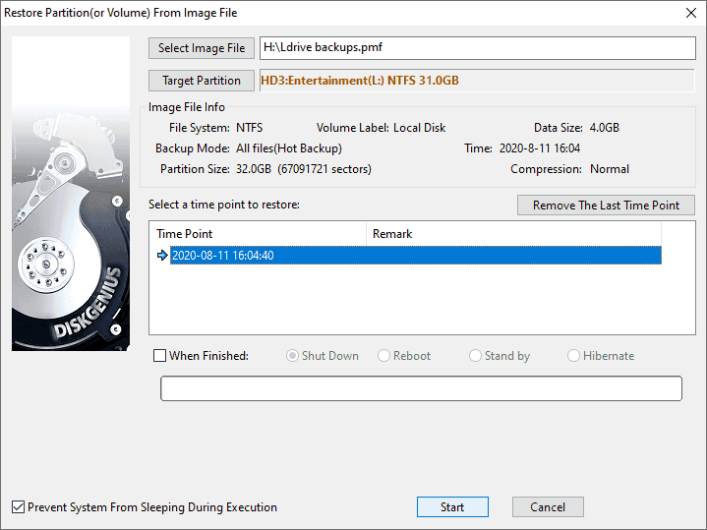Screen dimensions: 707x530
Task: Click the empty progress bar
Action: coord(421,389)
